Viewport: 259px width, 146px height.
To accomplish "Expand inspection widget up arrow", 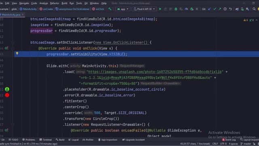I will [x=257, y=20].
